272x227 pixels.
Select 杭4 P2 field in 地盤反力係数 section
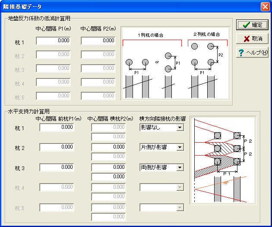pos(98,82)
